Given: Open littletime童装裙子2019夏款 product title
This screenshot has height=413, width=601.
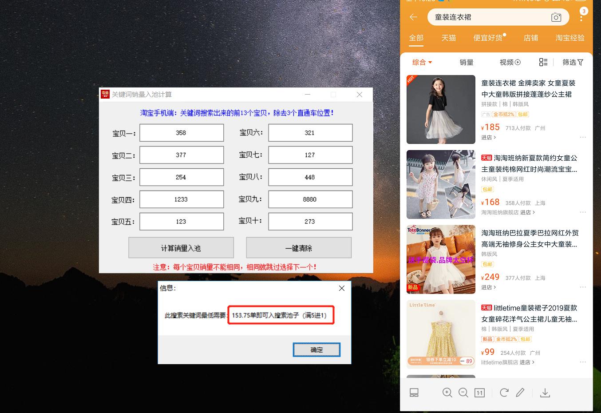Looking at the screenshot, I should pos(530,313).
